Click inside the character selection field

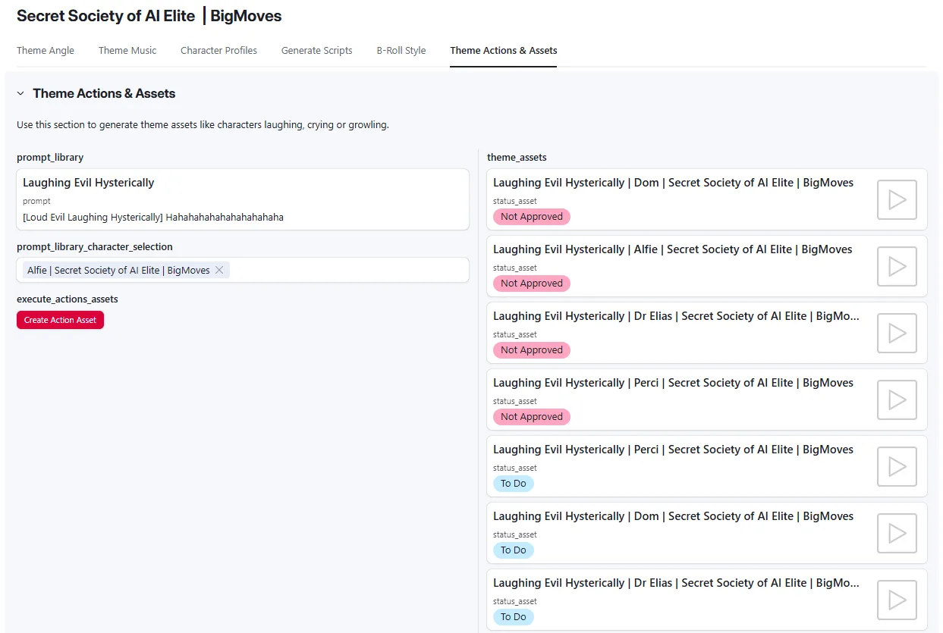[243, 270]
